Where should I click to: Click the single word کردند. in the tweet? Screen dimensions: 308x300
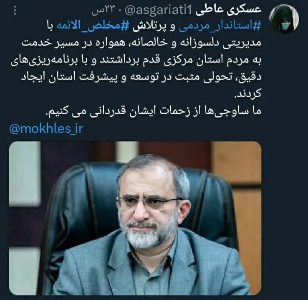(x=248, y=93)
